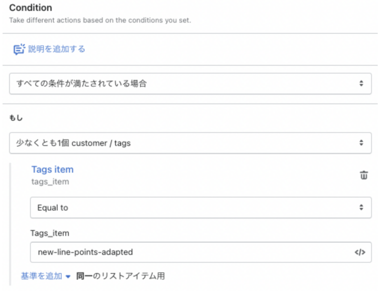This screenshot has width=385, height=291.
Task: Click the Take different actions description text
Action: [100, 20]
